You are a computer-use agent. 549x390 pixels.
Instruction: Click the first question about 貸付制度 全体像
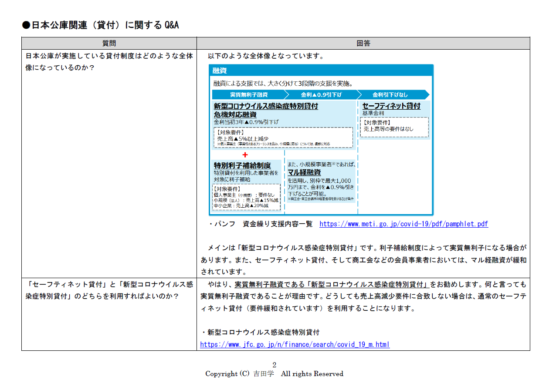[x=109, y=62]
